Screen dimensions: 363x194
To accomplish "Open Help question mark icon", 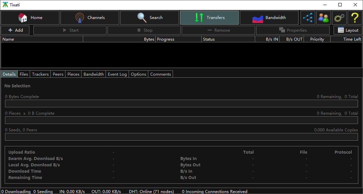I will [x=355, y=17].
